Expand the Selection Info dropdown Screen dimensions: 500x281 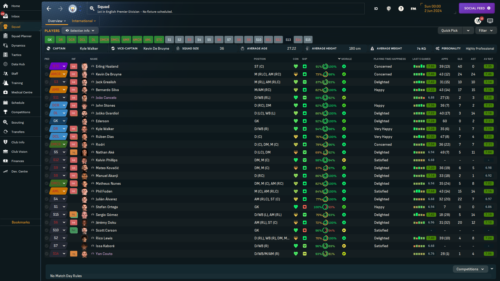coord(80,31)
